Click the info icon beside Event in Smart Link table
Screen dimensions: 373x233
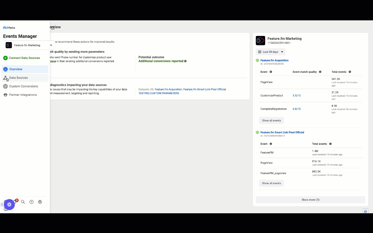[x=271, y=144]
